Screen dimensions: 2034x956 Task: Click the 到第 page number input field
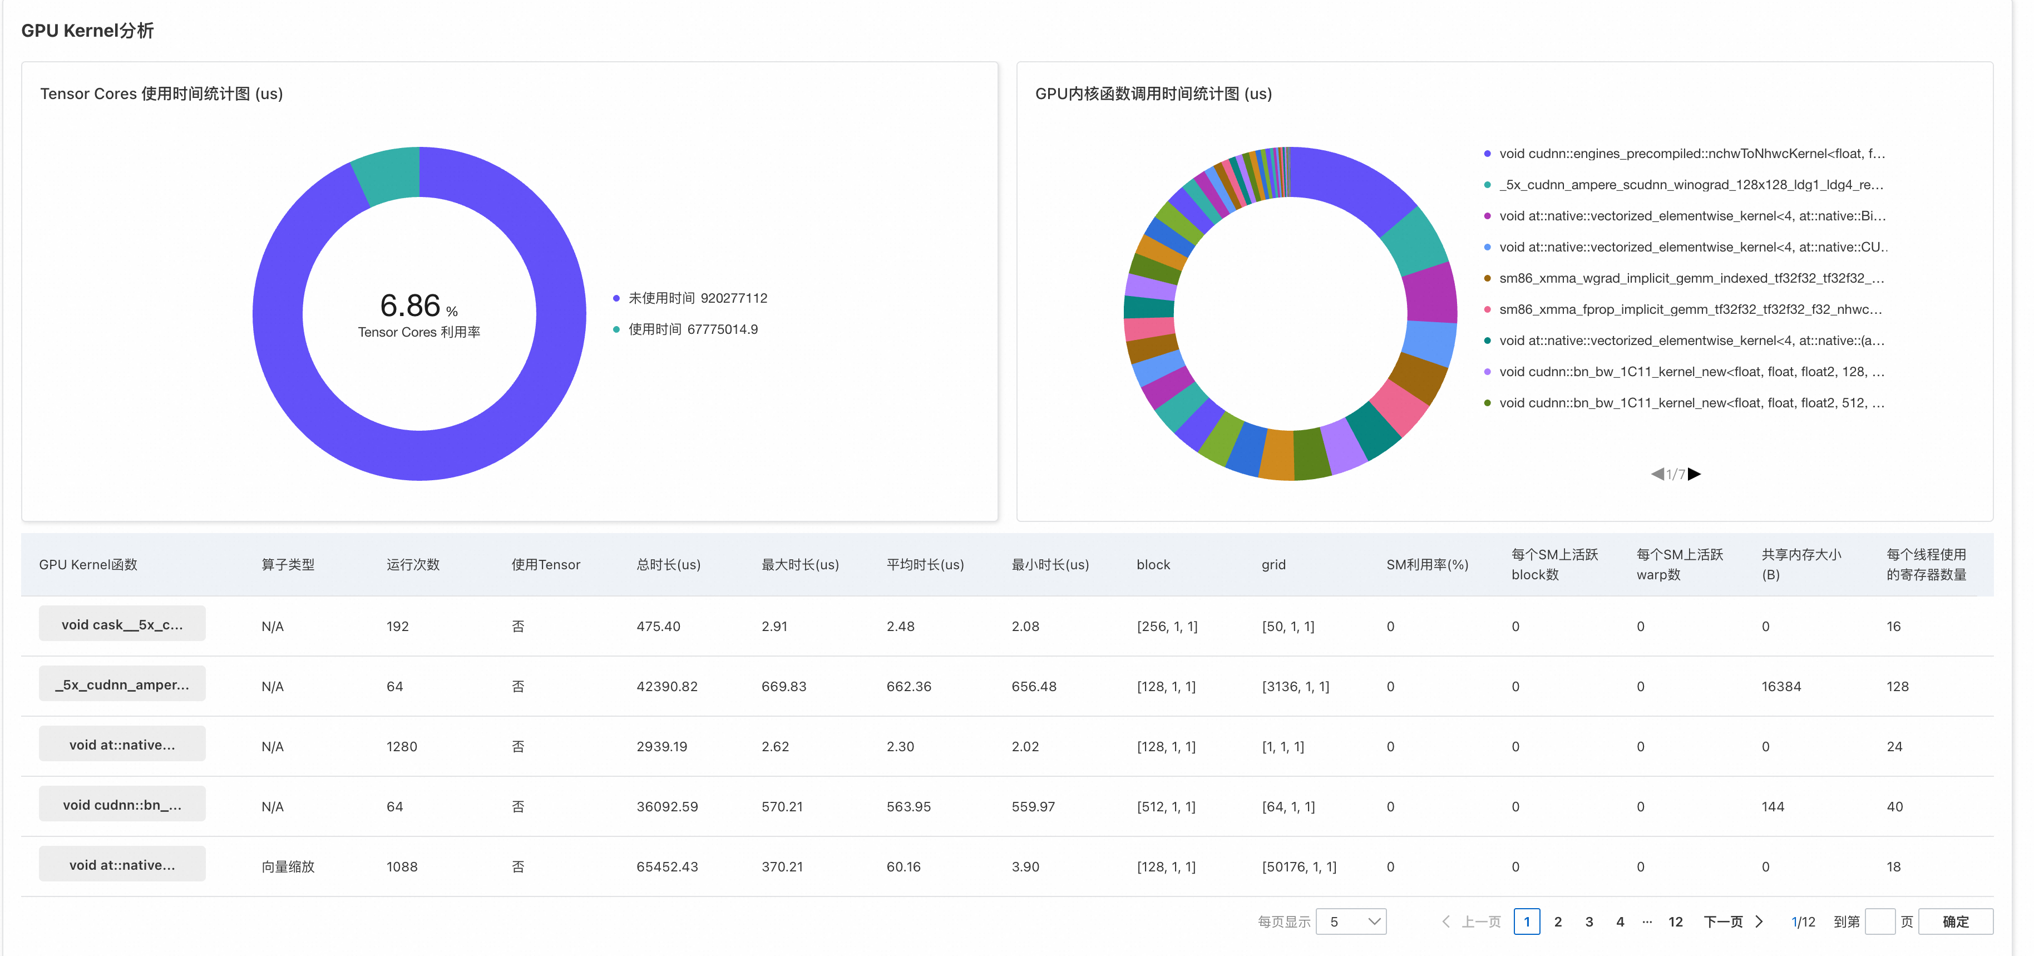(x=1880, y=921)
